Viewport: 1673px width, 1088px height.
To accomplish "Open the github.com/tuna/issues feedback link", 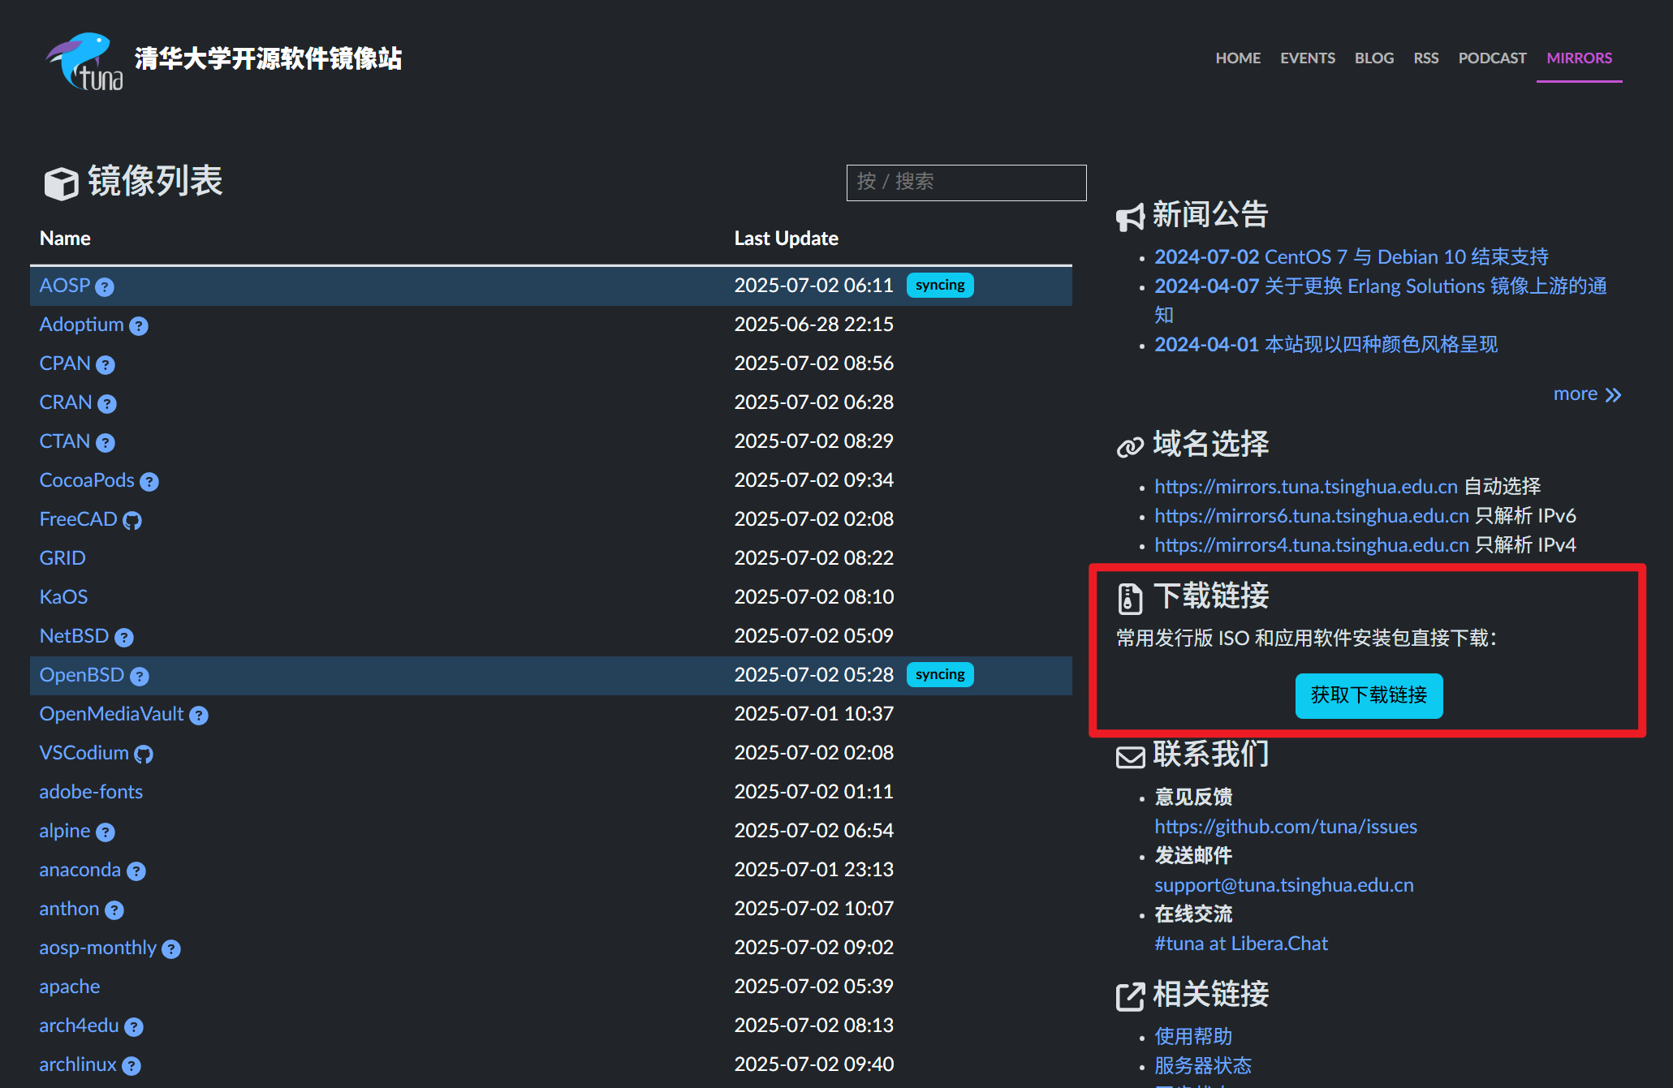I will click(x=1285, y=827).
